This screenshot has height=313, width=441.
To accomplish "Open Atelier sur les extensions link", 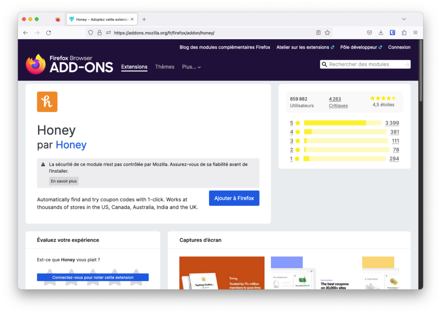I will (305, 47).
